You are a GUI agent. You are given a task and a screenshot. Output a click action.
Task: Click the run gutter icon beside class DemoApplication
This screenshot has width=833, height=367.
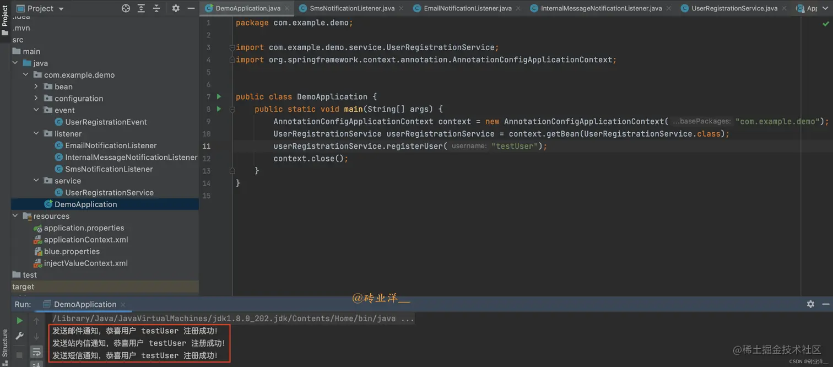pos(219,96)
